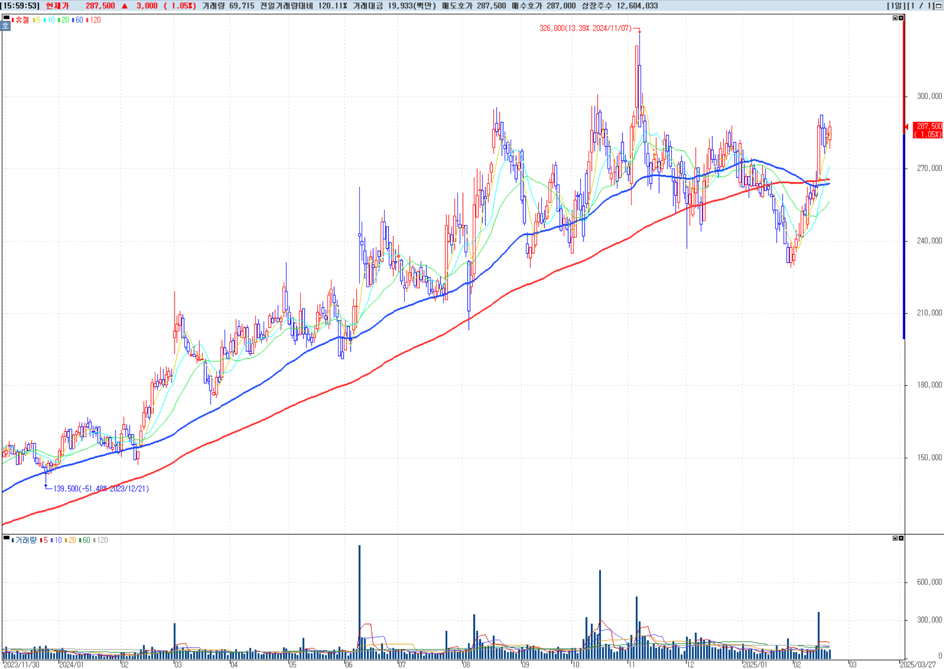Click the 326,000 high price annotation
The width and height of the screenshot is (944, 669).
585,28
